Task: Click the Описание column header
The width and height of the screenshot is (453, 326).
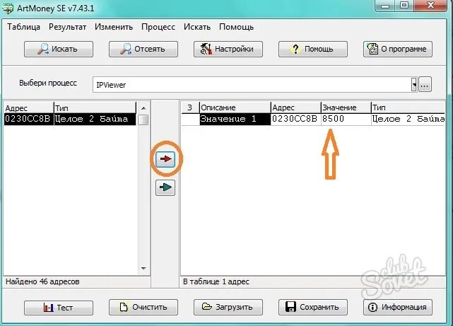Action: (235, 107)
